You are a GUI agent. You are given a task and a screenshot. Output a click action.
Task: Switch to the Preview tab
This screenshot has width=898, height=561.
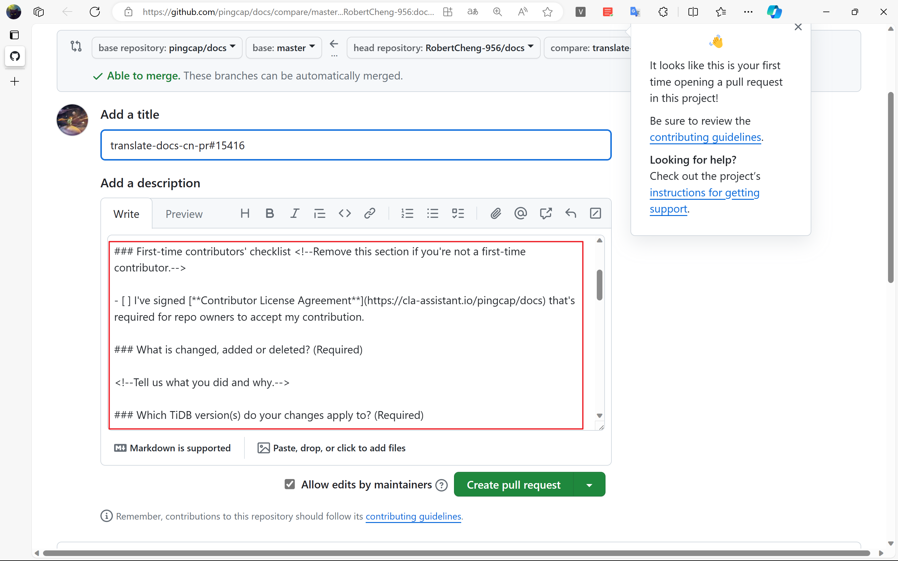184,214
